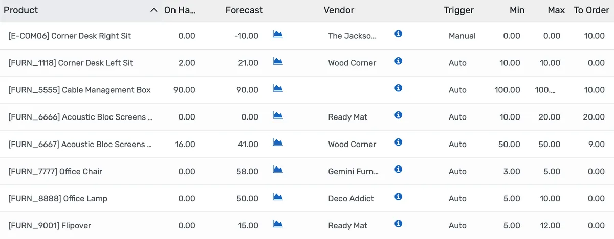
Task: Click forecast chart icon for Office Chair row
Action: pyautogui.click(x=278, y=170)
